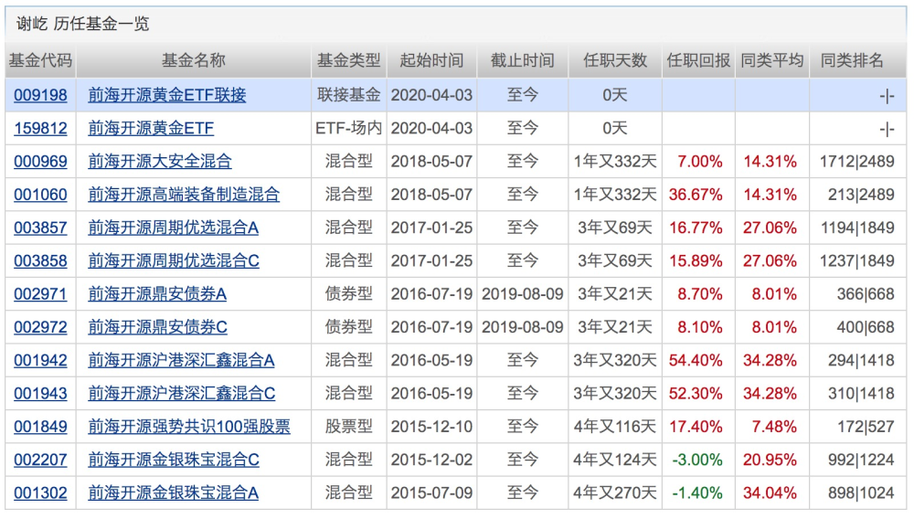The image size is (914, 519).
Task: Open fund 前海开源周期优选混合A link
Action: [173, 228]
